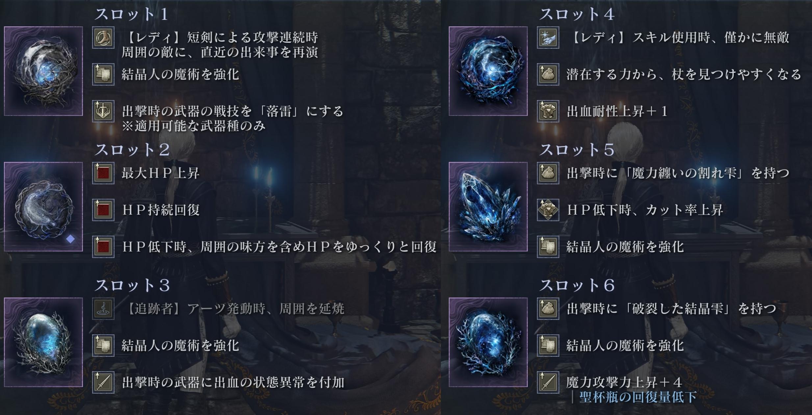
Task: Click the greyed 追跡者 arts effect icon
Action: point(103,309)
